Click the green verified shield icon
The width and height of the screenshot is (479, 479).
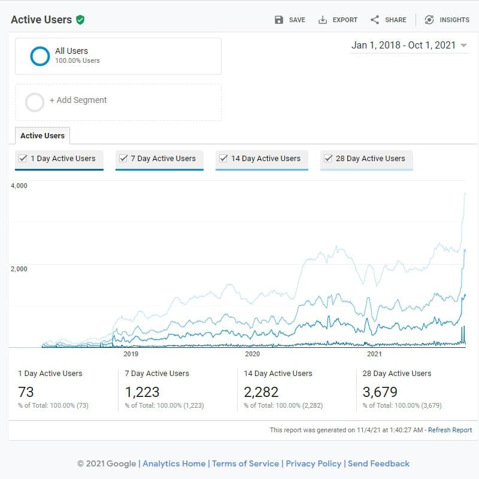point(80,20)
